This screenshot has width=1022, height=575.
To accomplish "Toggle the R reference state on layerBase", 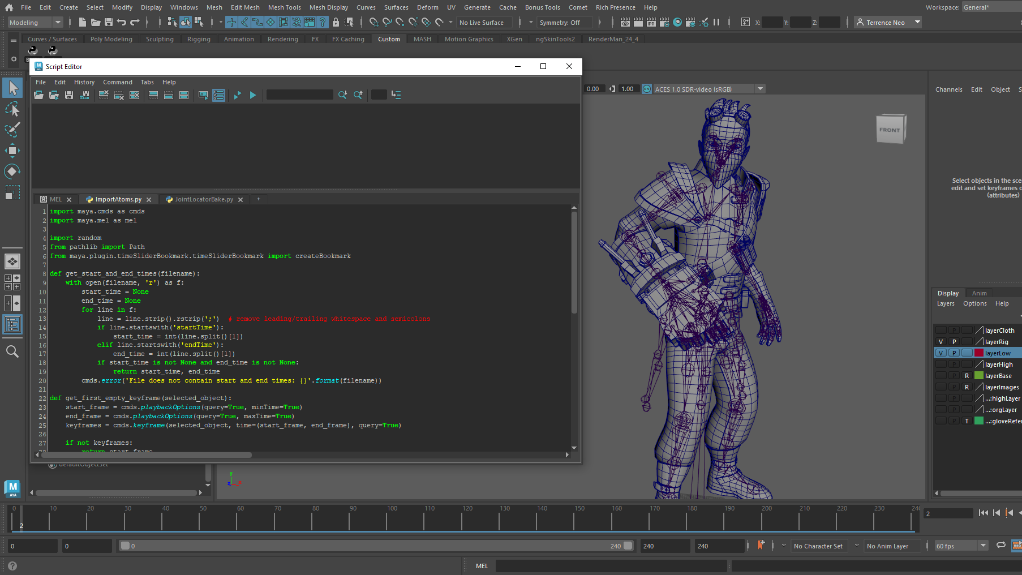I will click(967, 375).
